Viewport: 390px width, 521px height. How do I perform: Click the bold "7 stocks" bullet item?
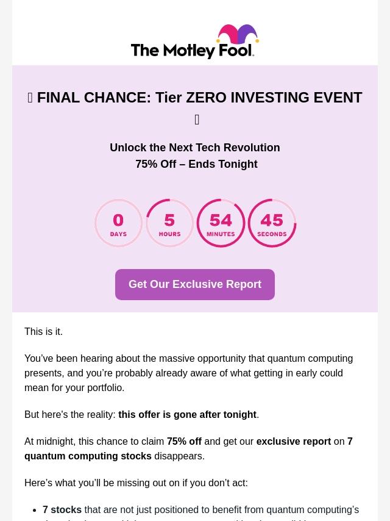click(62, 509)
